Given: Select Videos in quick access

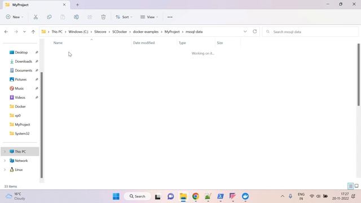Looking at the screenshot, I should [21, 98].
